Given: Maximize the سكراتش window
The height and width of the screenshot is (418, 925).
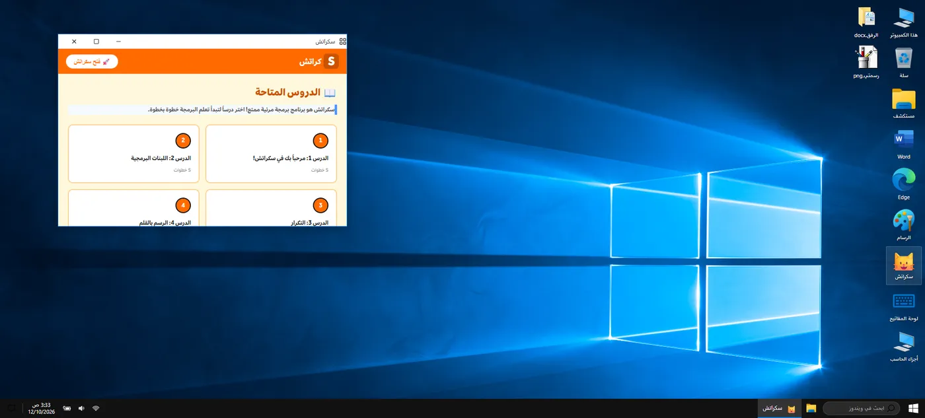Looking at the screenshot, I should pyautogui.click(x=96, y=41).
